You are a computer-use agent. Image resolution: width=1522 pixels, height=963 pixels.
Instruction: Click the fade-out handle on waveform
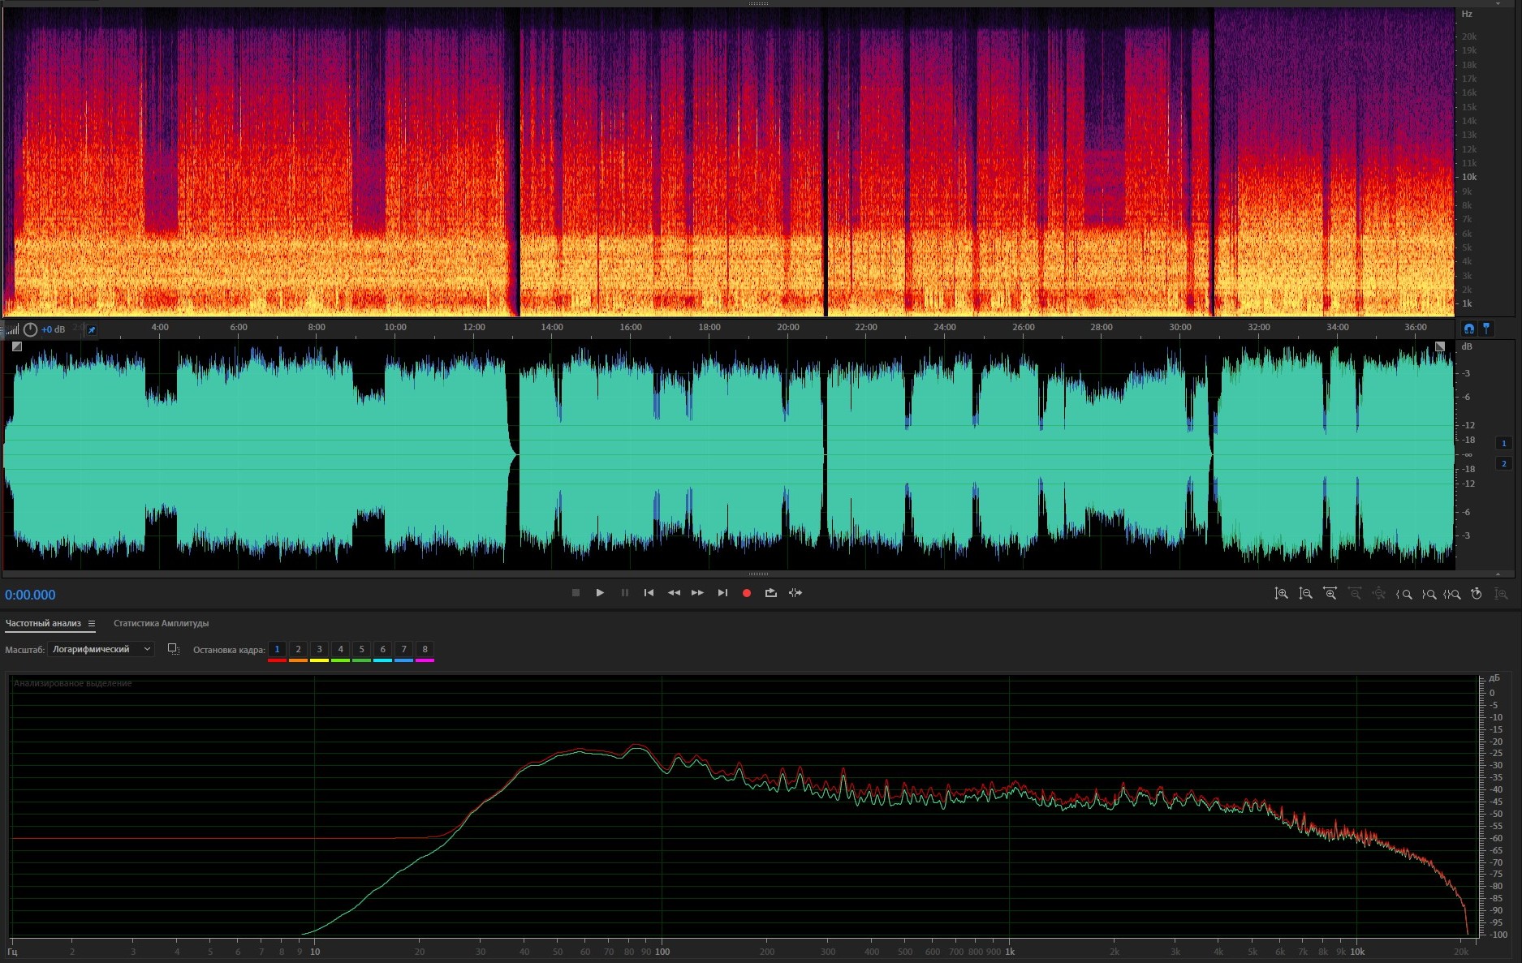coord(1440,346)
